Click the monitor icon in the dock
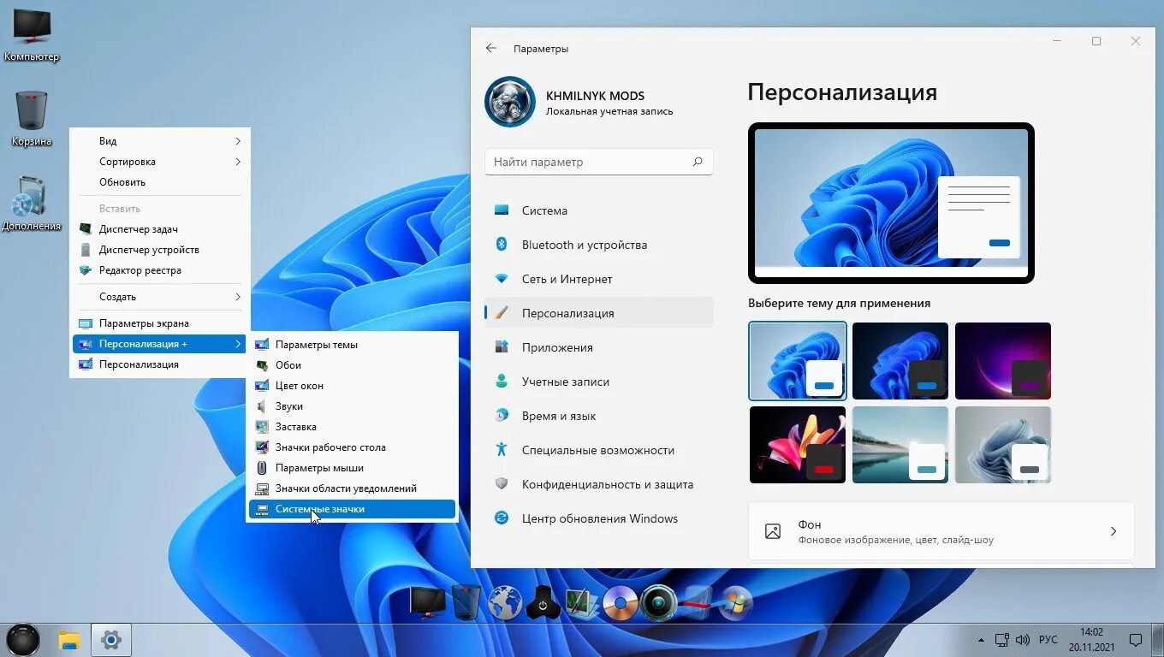The image size is (1164, 657). [428, 602]
